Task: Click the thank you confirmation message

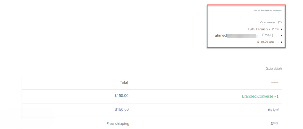Action: pyautogui.click(x=267, y=11)
